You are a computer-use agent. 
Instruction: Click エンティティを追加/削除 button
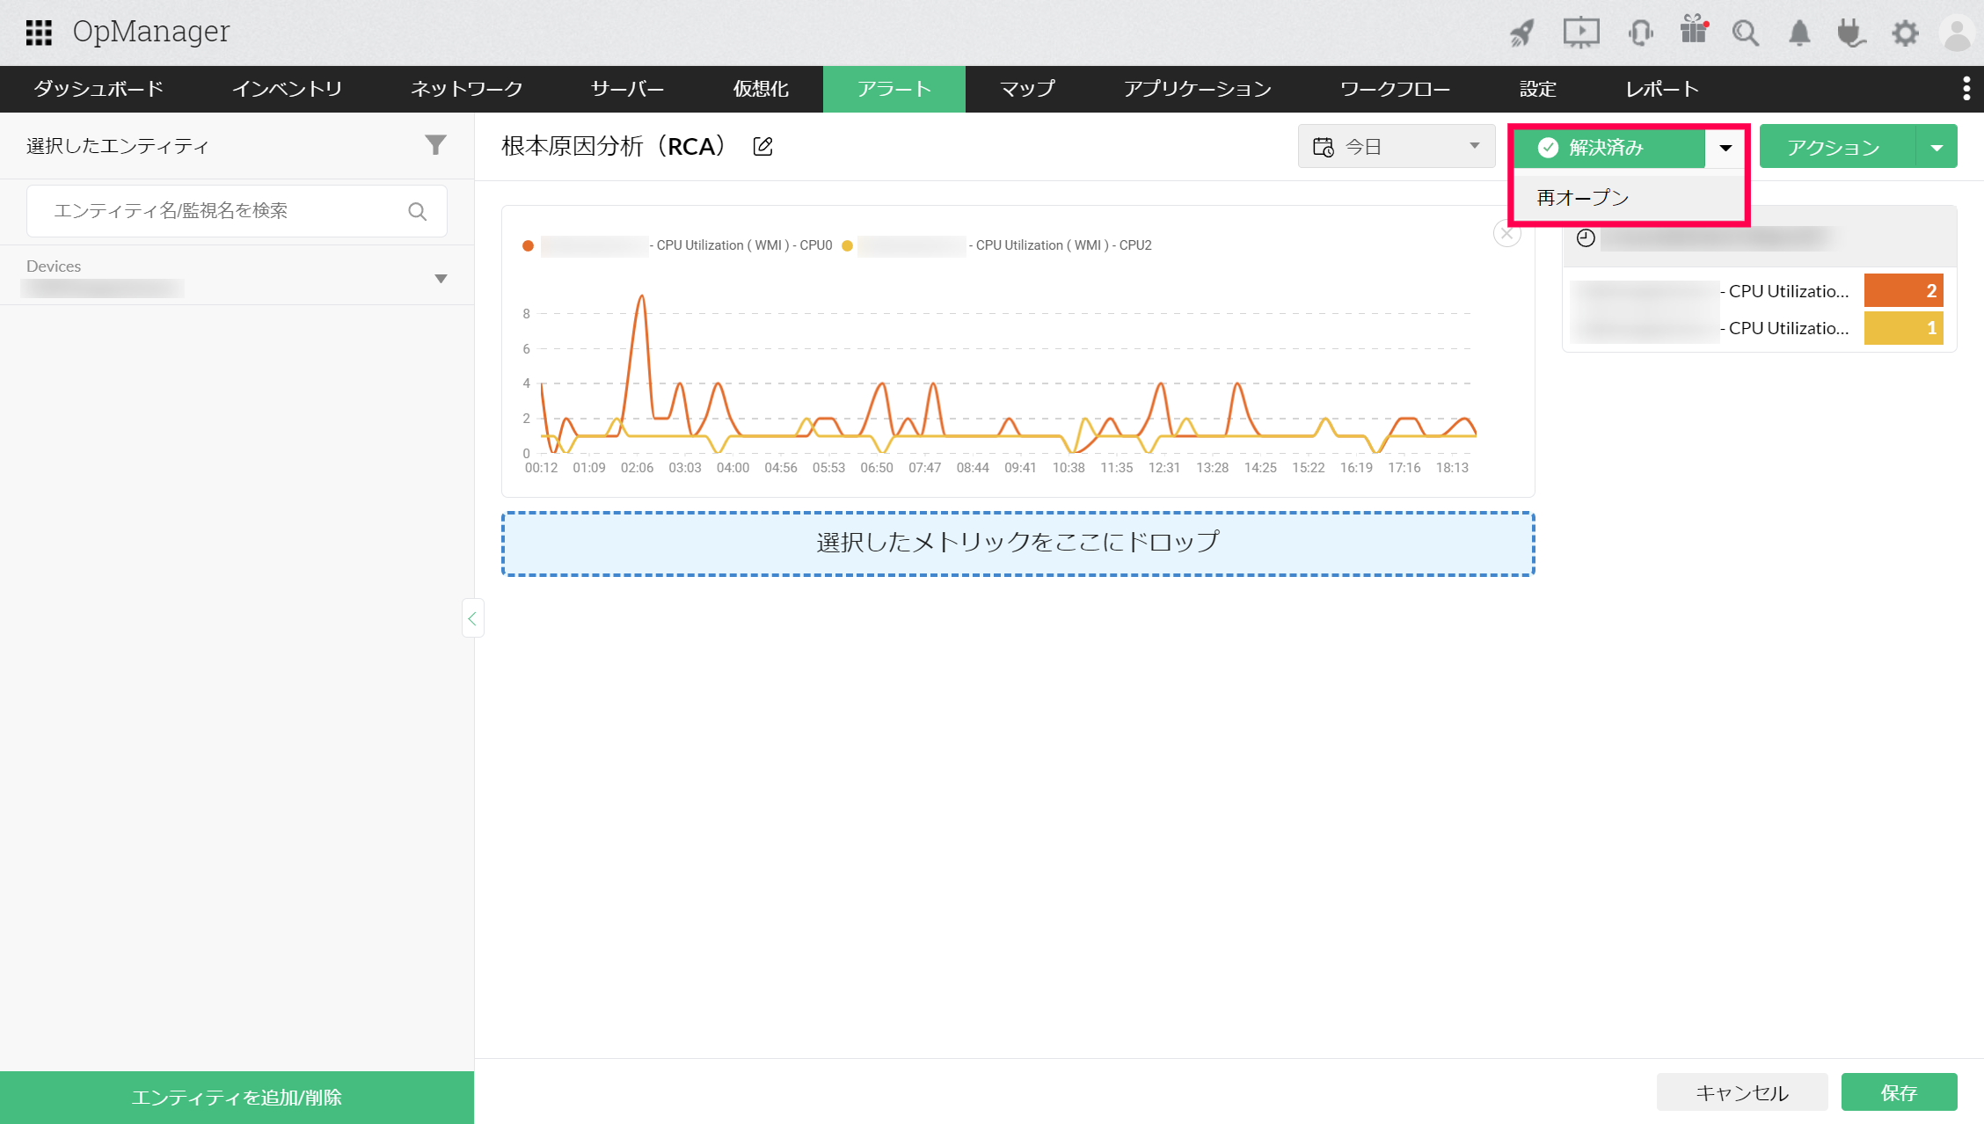pos(237,1097)
